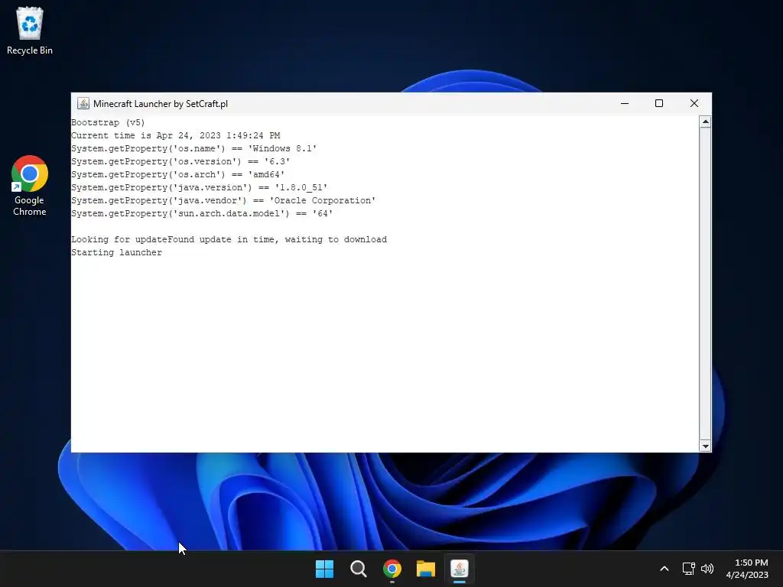Viewport: 783px width, 587px height.
Task: Click the 'Current time is Apr 24, 2023' line
Action: (175, 136)
